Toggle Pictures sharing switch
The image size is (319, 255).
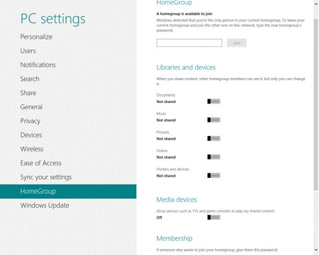click(x=214, y=138)
